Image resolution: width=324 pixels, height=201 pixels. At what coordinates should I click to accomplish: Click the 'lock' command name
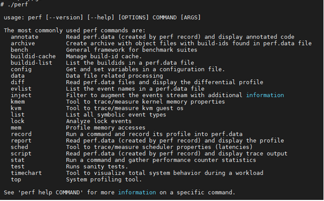(18, 121)
